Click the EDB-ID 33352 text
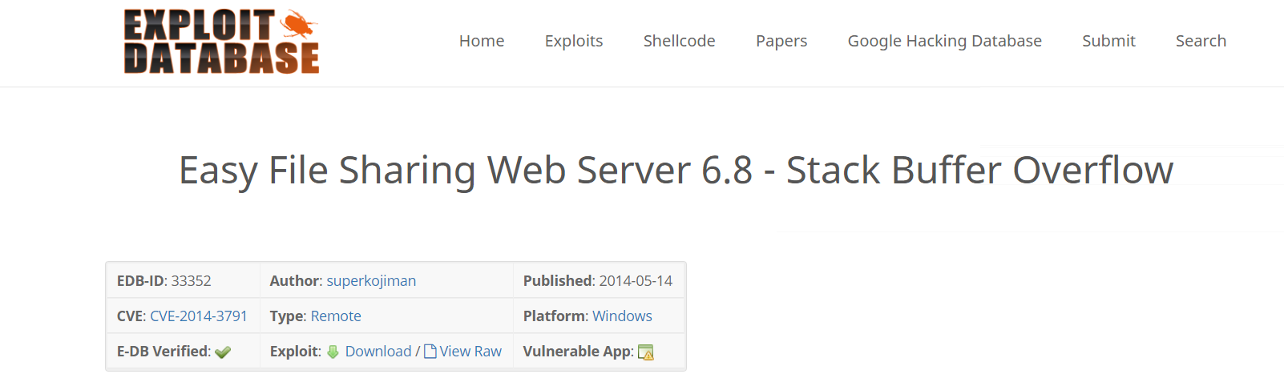This screenshot has width=1284, height=374. click(164, 281)
